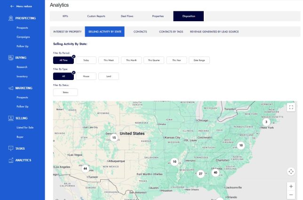The width and height of the screenshot is (303, 200).
Task: Open Tasks from the sidebar icon
Action: tap(11, 148)
